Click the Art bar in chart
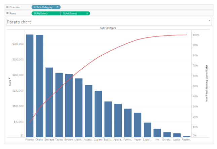Image resolution: width=217 pixels, height=149 pixels. 157,133
